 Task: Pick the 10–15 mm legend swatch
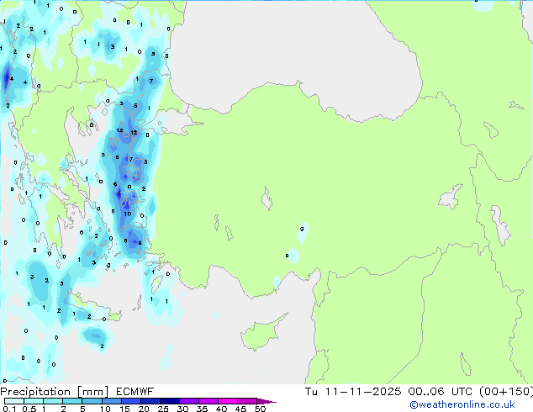tap(112, 401)
